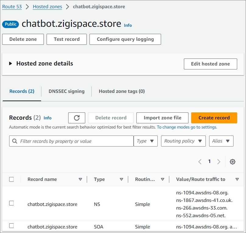Click Info link beside Records heading

coord(47,118)
